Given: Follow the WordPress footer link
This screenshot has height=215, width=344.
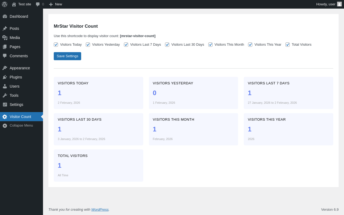Looking at the screenshot, I should tap(100, 209).
